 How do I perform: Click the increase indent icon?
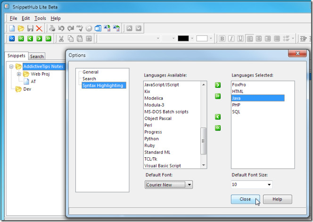304,39
